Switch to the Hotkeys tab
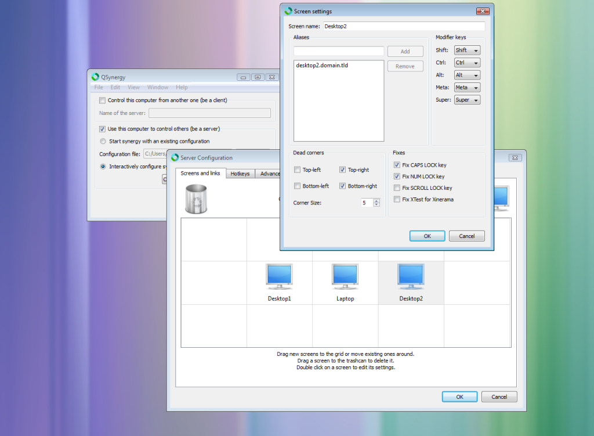The image size is (594, 436). pos(240,174)
